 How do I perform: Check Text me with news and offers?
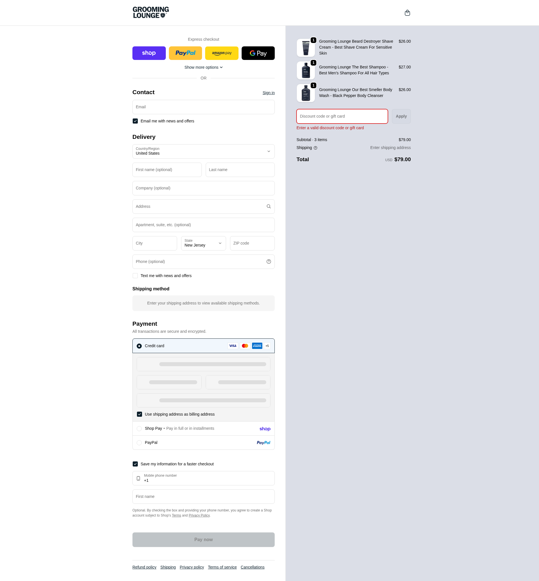(135, 276)
